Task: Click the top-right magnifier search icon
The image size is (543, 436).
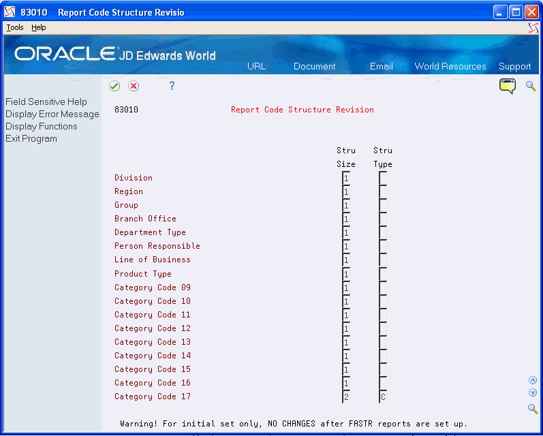Action: [531, 86]
